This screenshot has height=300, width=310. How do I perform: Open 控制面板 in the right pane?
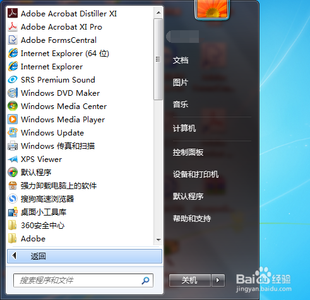pyautogui.click(x=188, y=153)
